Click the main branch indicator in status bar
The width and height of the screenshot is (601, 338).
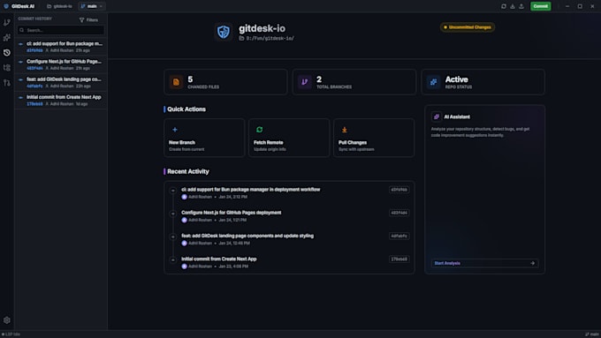[x=592, y=334]
